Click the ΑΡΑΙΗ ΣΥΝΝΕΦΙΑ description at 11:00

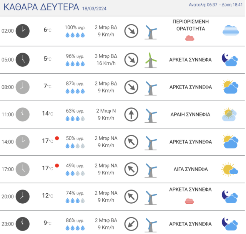coord(190,114)
